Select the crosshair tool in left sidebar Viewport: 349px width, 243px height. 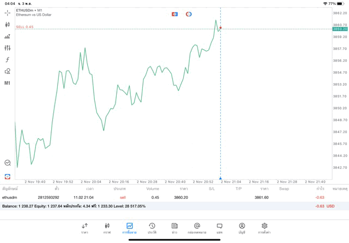8,13
